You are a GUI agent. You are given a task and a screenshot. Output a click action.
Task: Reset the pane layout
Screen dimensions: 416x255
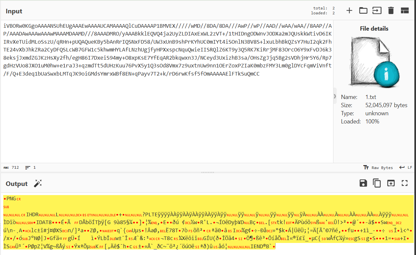point(404,11)
